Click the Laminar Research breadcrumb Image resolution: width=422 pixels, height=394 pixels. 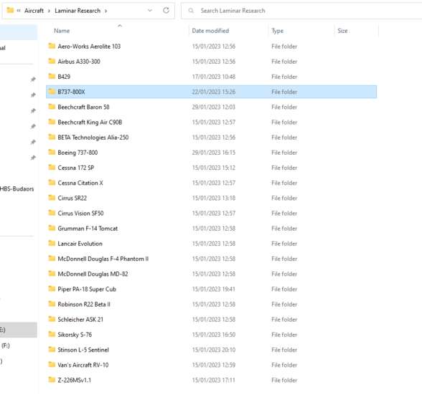click(x=78, y=11)
